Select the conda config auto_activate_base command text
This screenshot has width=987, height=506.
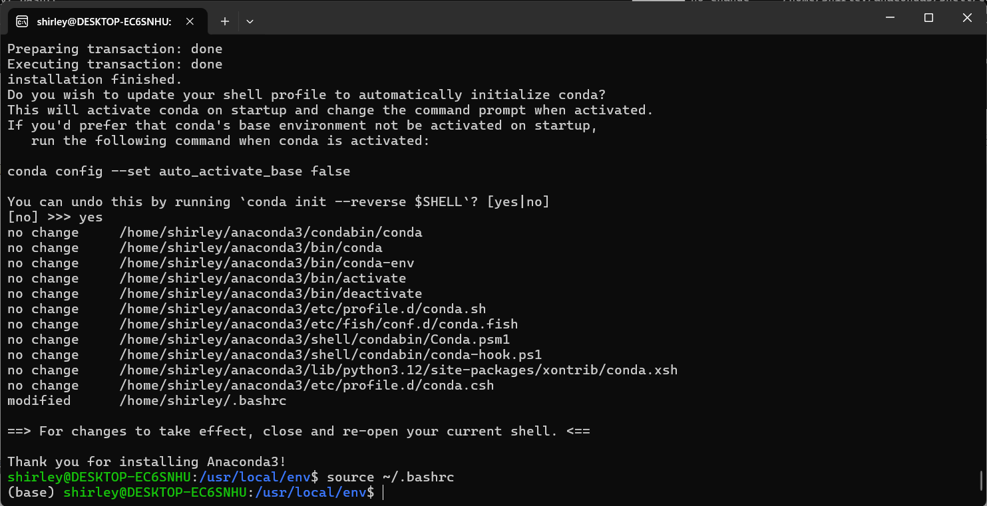(178, 171)
